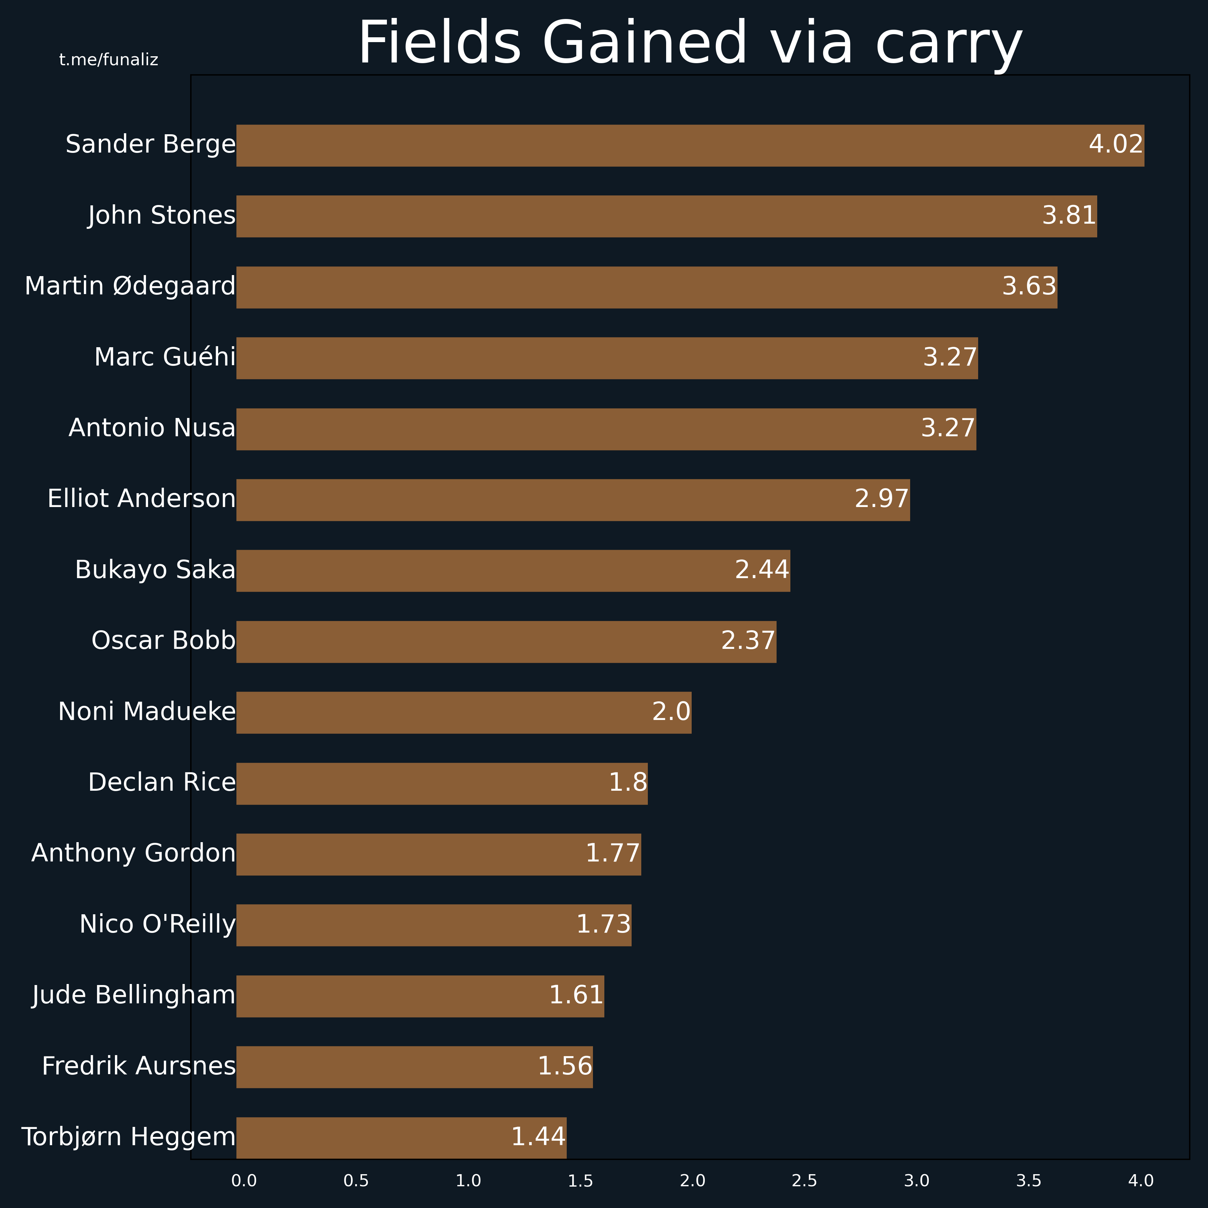Click the Sander Berge bar

click(690, 146)
